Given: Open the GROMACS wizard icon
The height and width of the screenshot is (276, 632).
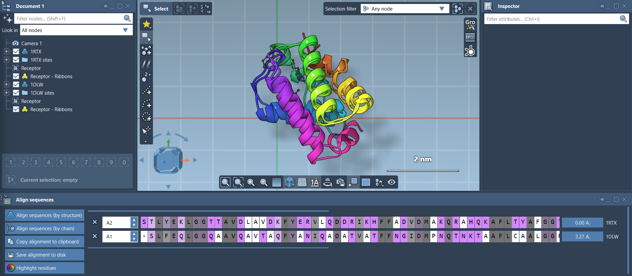Looking at the screenshot, I should (x=470, y=24).
